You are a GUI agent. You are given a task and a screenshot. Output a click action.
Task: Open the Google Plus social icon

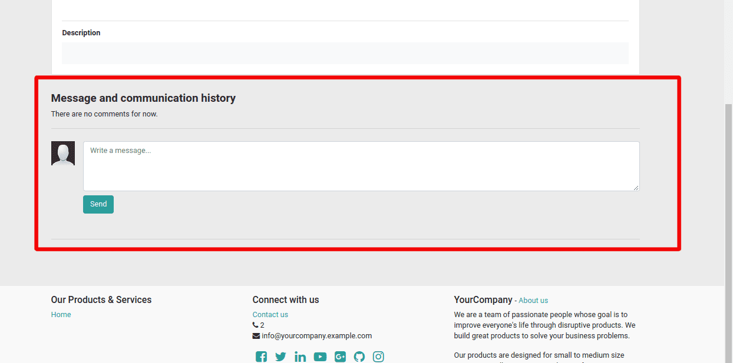340,357
